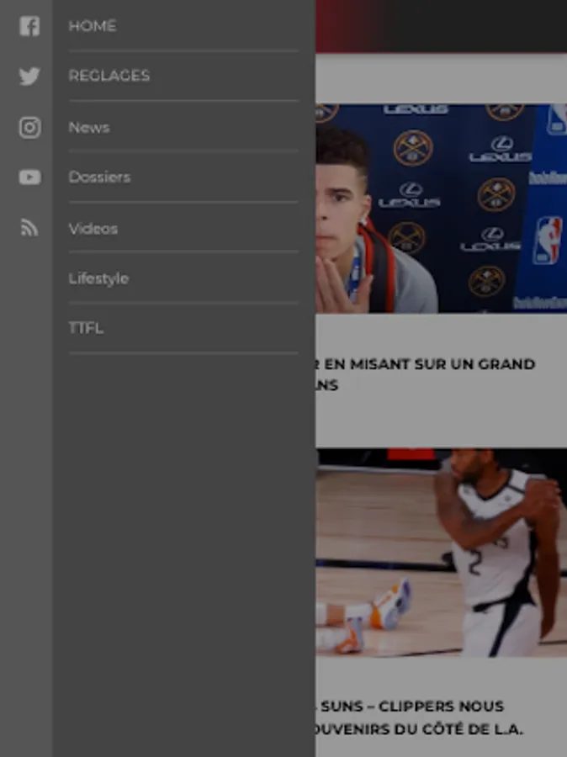Open the Facebook page icon
The height and width of the screenshot is (757, 567).
pos(29,26)
